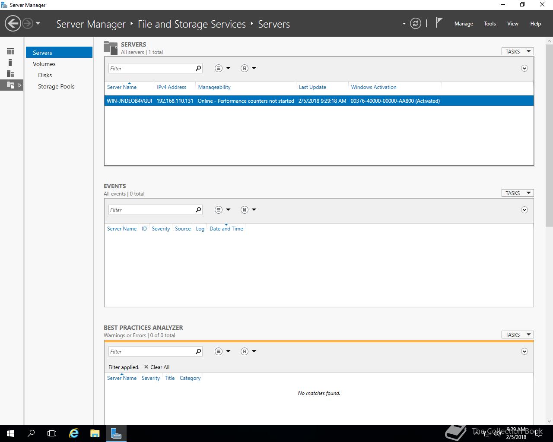Click the Server Manager breadcrumb

tap(91, 24)
